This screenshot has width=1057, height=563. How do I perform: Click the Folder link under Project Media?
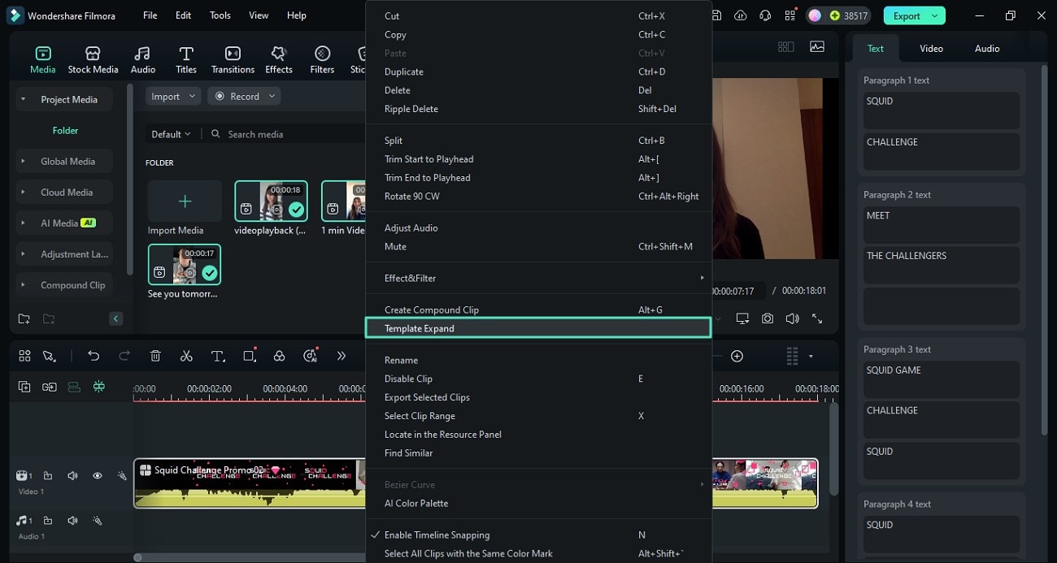(65, 130)
